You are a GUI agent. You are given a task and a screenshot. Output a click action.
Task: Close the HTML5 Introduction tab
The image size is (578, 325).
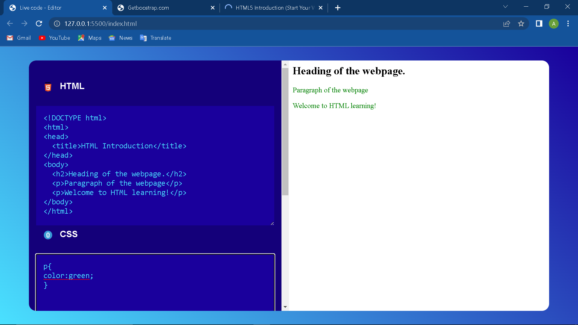click(321, 8)
